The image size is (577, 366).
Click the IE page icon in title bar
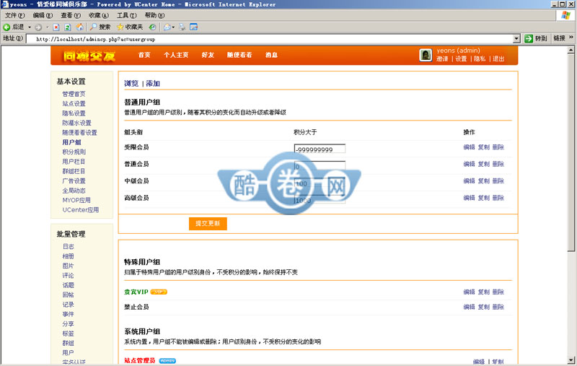point(5,4)
